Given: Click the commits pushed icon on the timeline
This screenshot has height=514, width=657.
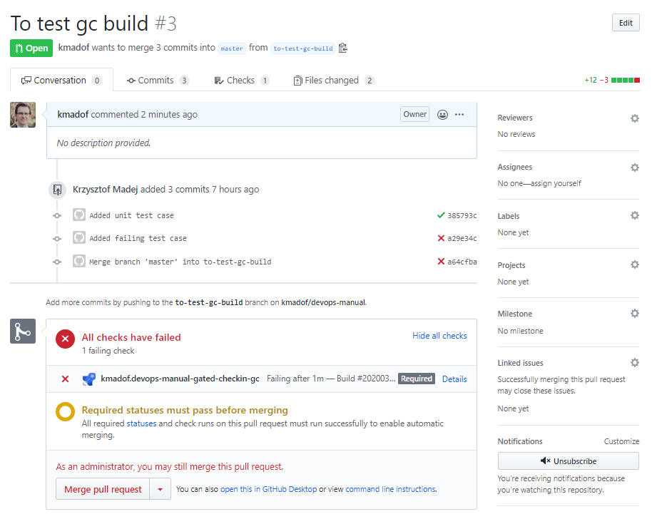Looking at the screenshot, I should tap(57, 190).
